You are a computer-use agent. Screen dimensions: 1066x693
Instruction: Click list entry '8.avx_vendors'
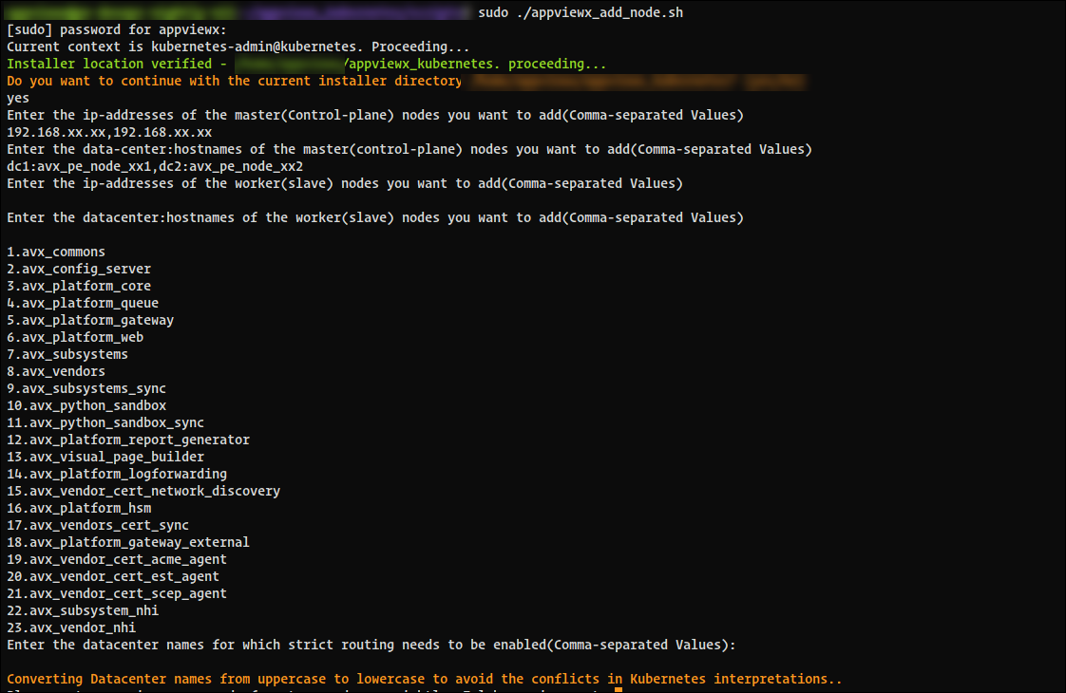point(56,371)
